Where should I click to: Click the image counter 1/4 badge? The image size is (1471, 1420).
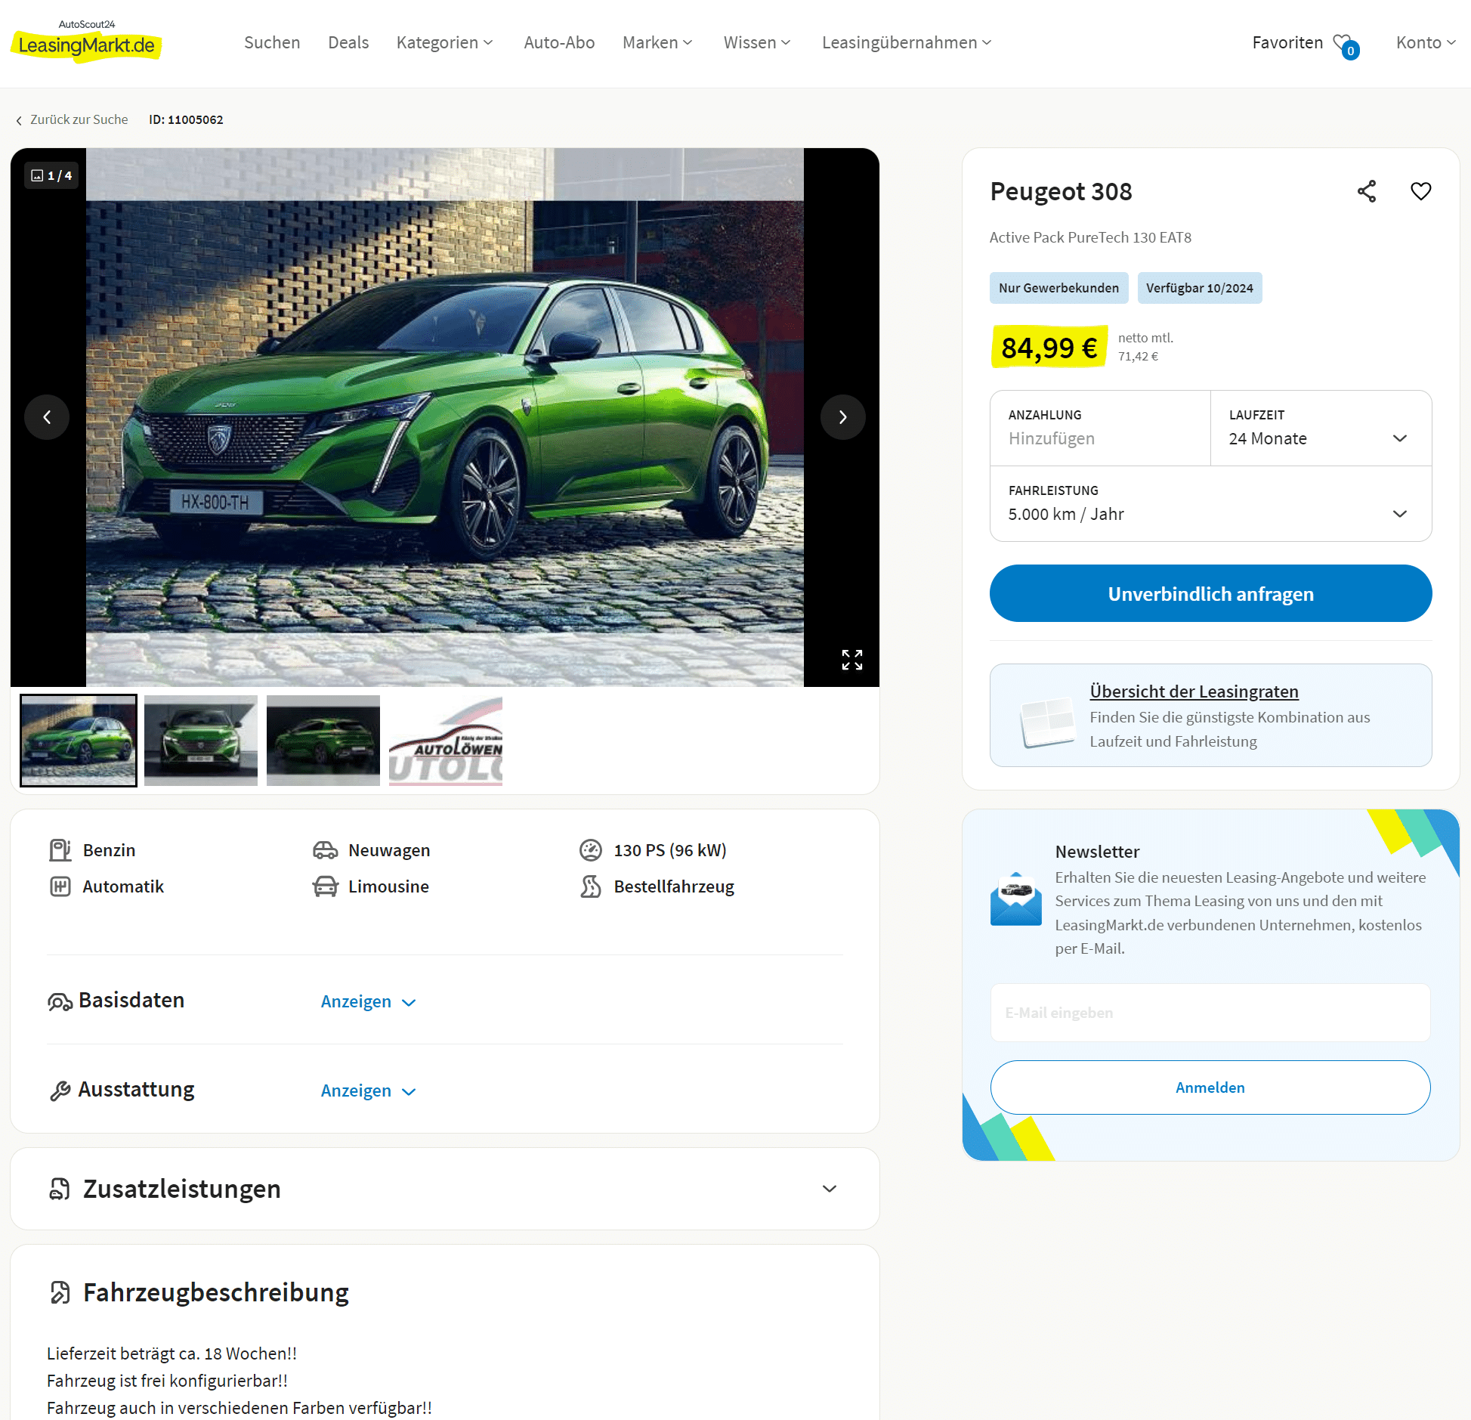point(51,175)
